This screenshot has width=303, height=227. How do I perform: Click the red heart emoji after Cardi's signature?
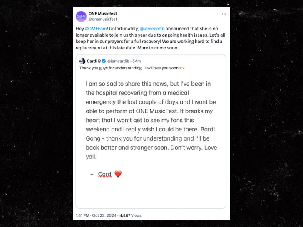pyautogui.click(x=118, y=174)
